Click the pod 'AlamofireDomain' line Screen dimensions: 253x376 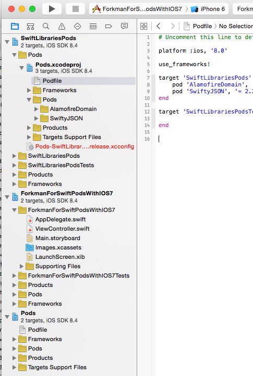click(210, 84)
